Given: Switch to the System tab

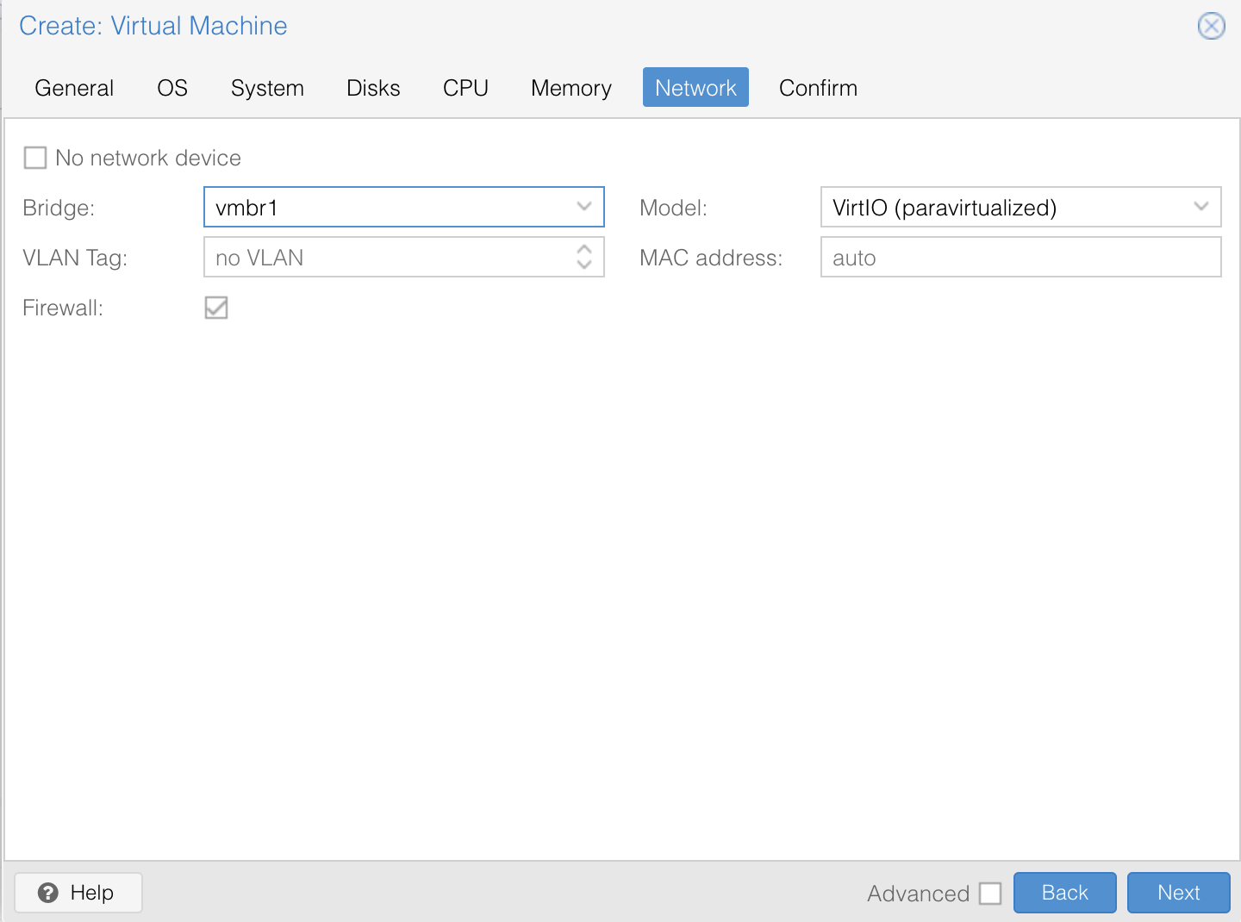Looking at the screenshot, I should (267, 87).
